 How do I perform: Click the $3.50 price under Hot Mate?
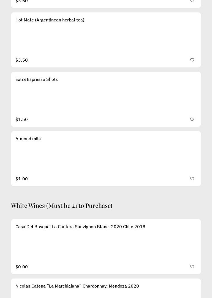(x=21, y=60)
